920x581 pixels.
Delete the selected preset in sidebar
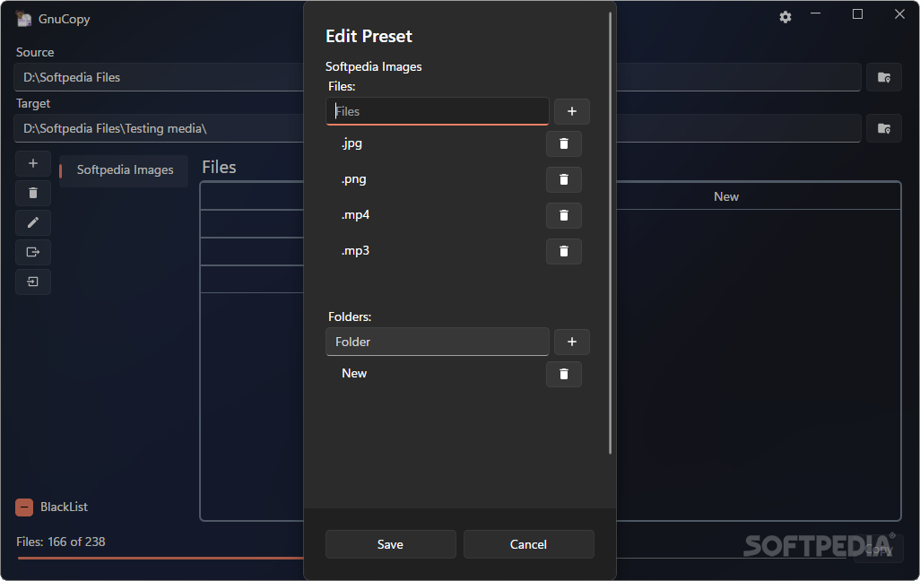33,193
